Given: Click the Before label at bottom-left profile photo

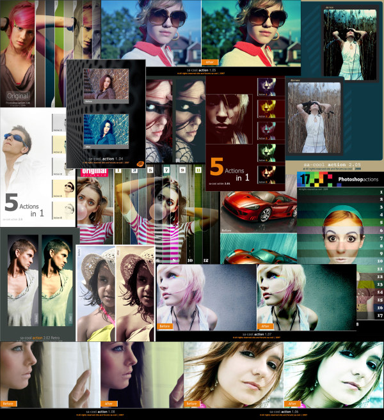Looking at the screenshot, I should click(9, 403).
